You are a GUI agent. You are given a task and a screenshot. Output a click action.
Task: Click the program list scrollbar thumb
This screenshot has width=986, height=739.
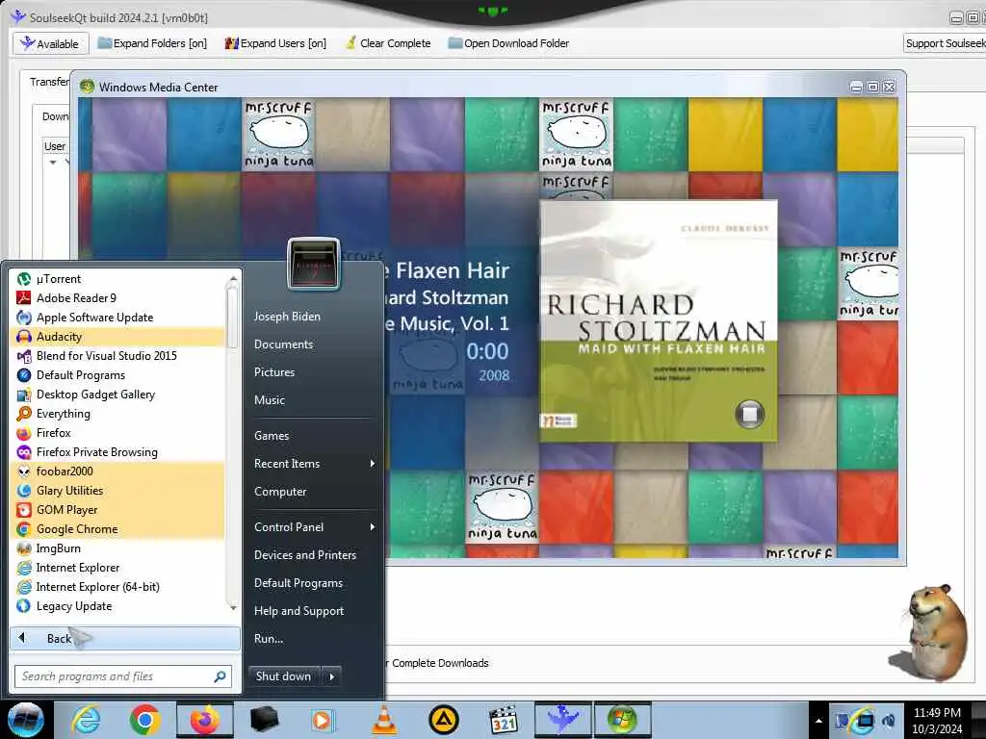coord(232,316)
